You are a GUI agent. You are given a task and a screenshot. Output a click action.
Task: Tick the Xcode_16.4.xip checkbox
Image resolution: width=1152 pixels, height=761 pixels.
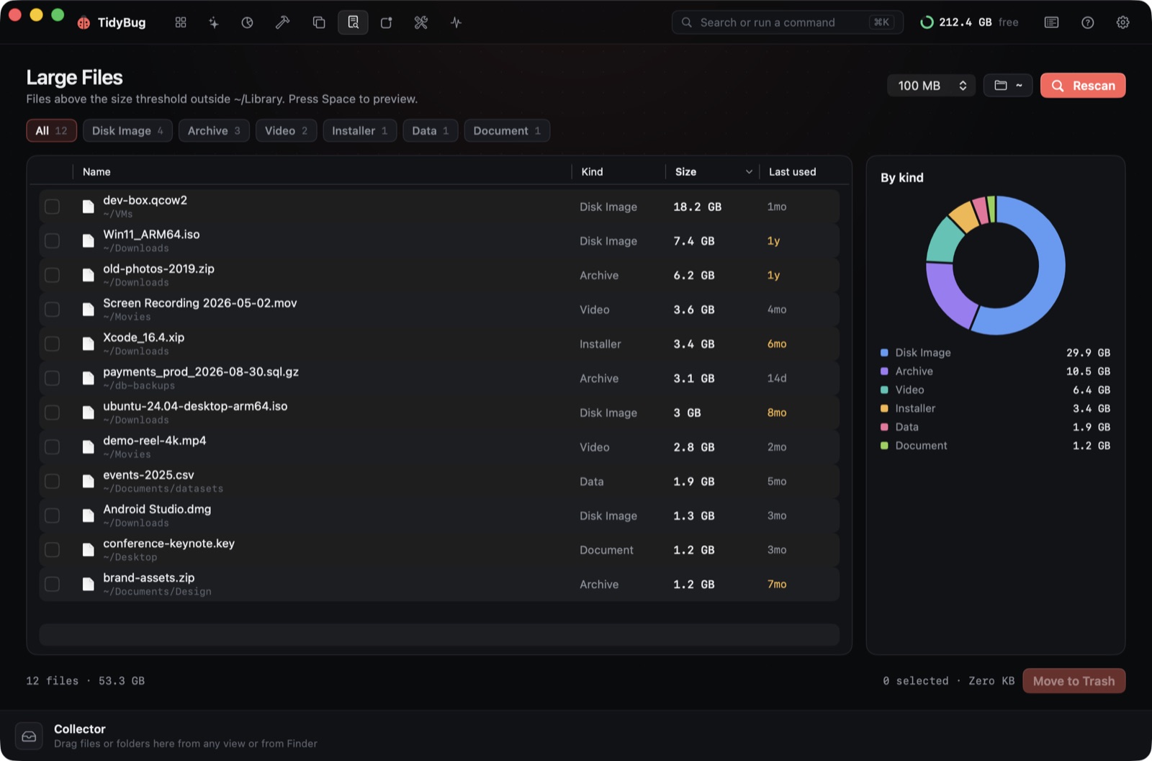coord(52,343)
